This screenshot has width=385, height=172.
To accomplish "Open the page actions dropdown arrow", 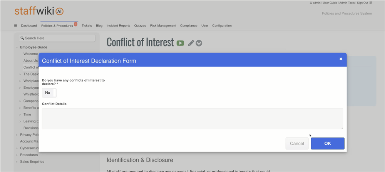I will (199, 43).
